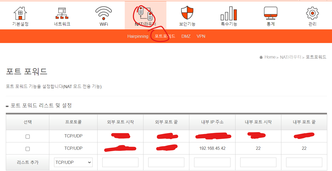The image size is (332, 171).
Task: Click the 관리 gear icon
Action: (x=312, y=14)
